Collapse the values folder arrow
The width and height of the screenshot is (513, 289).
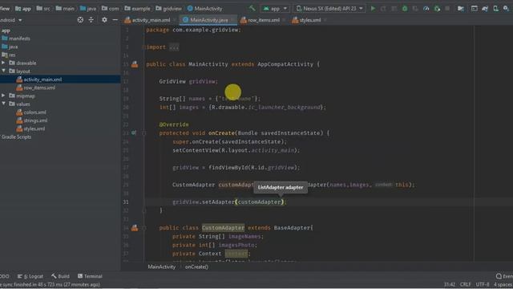(x=3, y=104)
